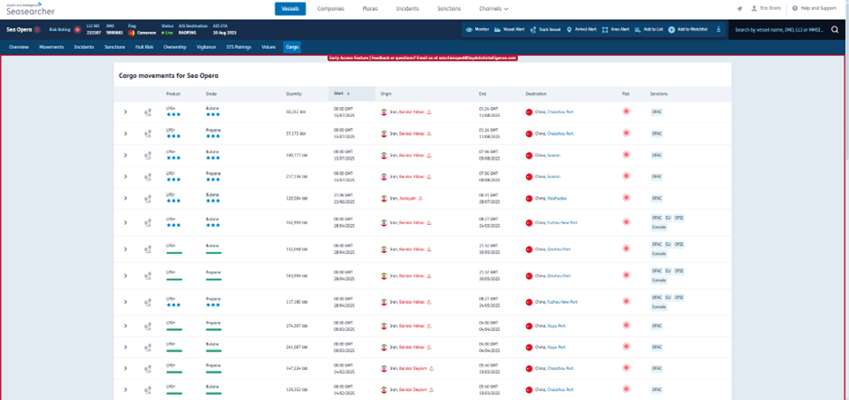Click the search by vessel name field
The image size is (849, 400).
coord(780,29)
